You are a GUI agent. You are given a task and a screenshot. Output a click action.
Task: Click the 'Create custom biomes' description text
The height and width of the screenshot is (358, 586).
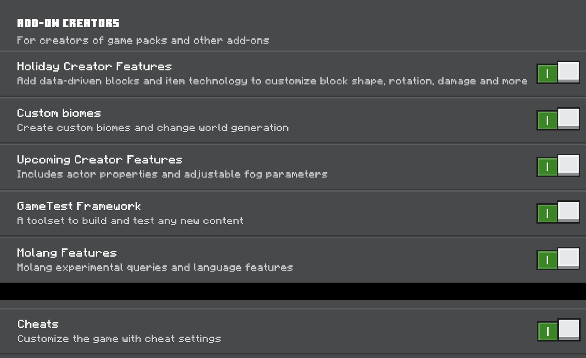[x=153, y=128]
